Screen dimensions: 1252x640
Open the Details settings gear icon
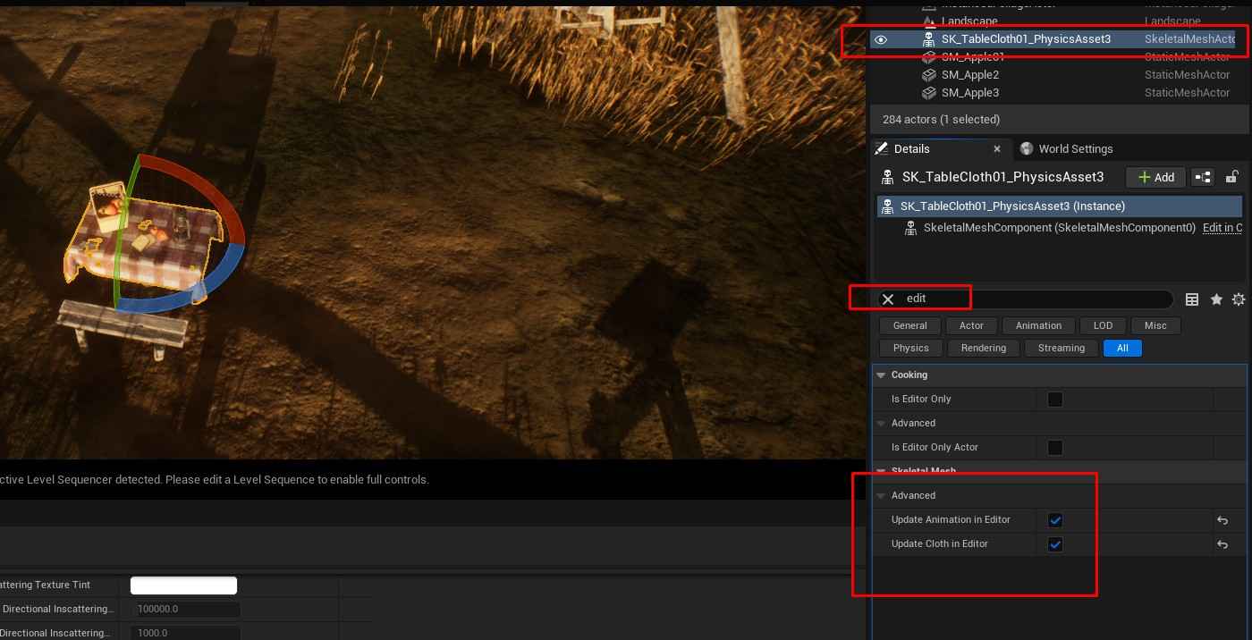1239,299
